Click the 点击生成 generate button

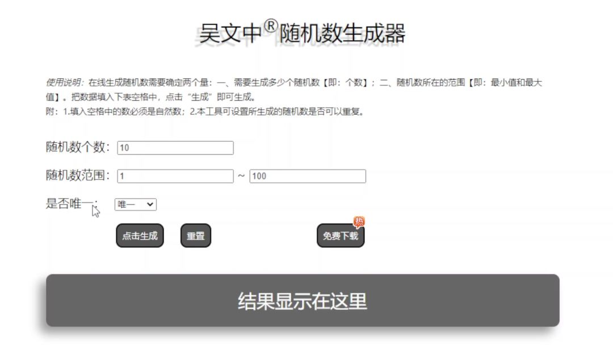[140, 235]
